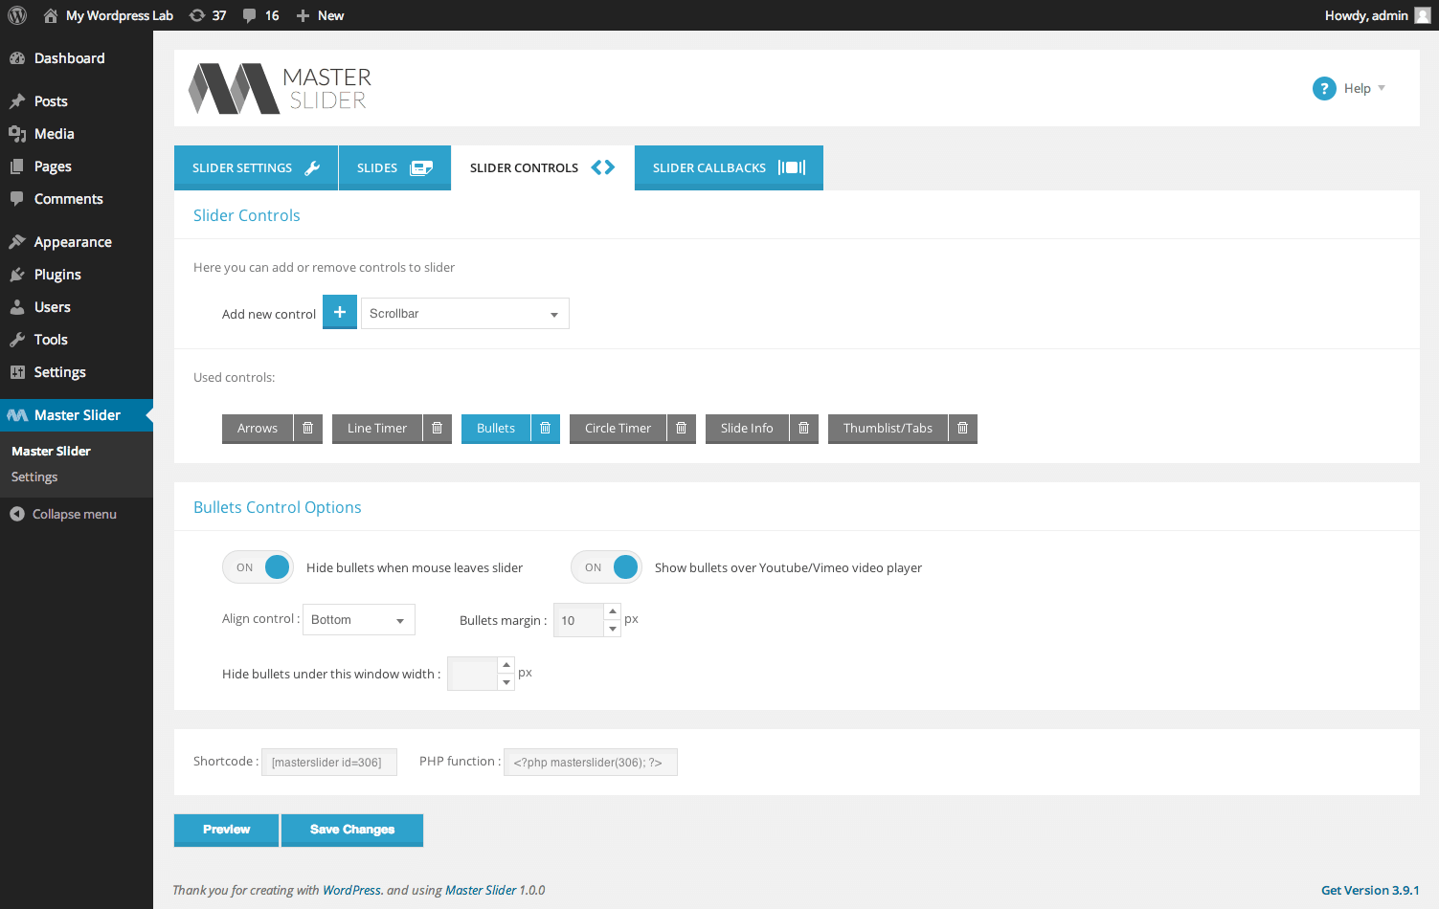Image resolution: width=1439 pixels, height=909 pixels.
Task: Open WordPress Settings in the sidebar
Action: click(x=77, y=372)
